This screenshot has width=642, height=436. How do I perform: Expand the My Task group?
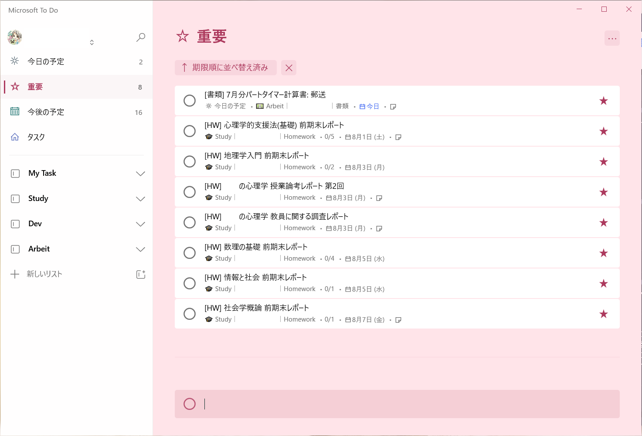[x=140, y=174]
